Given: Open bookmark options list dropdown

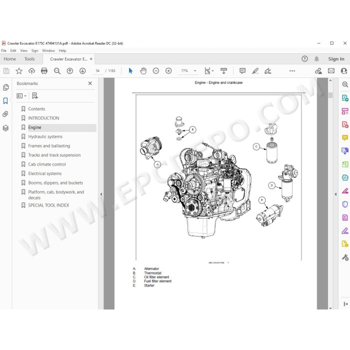Looking at the screenshot, I should tap(21, 96).
